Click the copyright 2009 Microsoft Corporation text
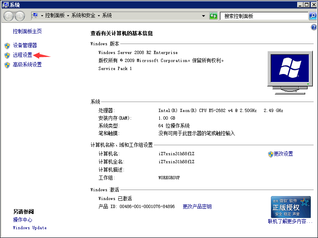 (161, 60)
